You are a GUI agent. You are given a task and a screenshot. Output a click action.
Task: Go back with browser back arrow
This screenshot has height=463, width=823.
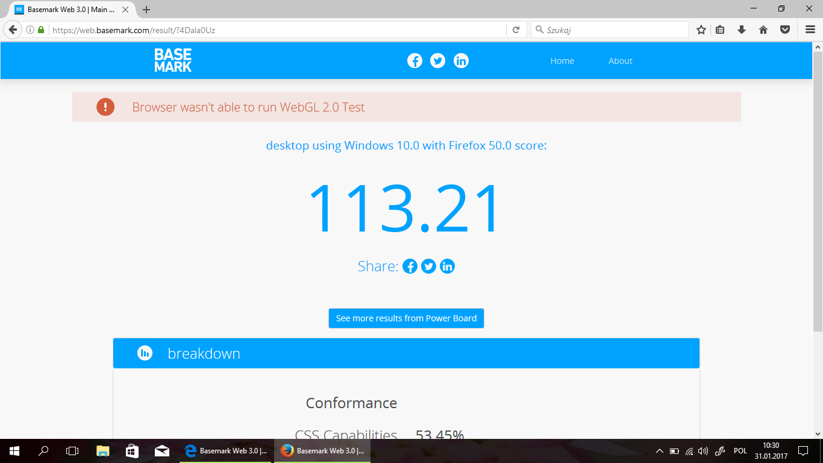point(13,30)
